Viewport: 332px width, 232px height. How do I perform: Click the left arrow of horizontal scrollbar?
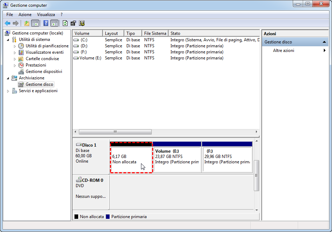[75, 132]
